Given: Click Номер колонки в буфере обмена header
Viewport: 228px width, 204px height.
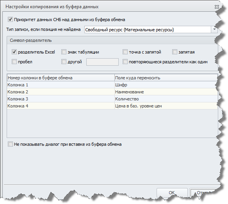Looking at the screenshot, I should pyautogui.click(x=61, y=78).
